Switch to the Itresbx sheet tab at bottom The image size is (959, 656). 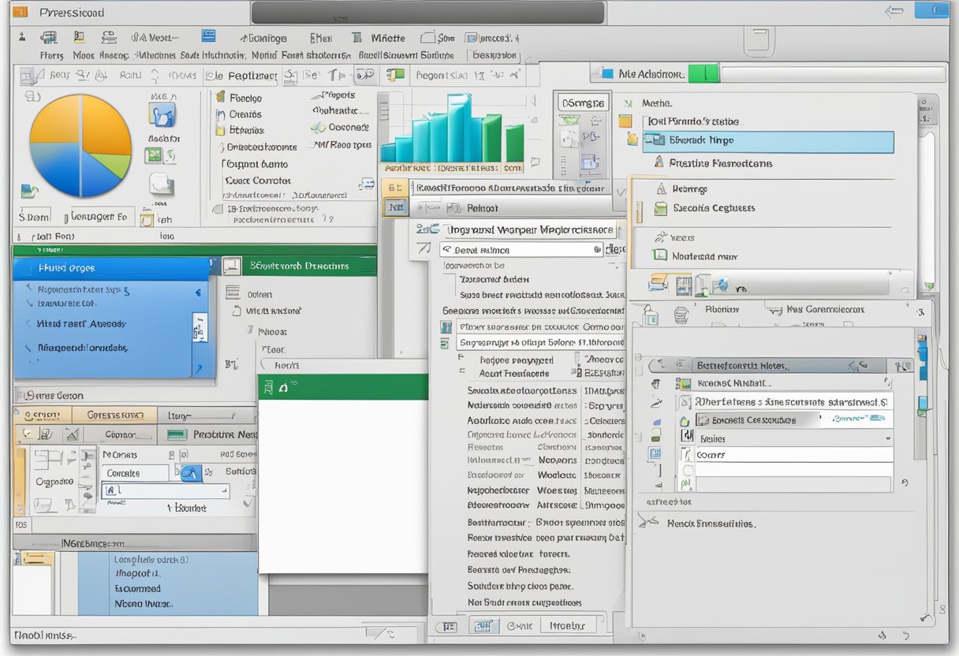569,624
